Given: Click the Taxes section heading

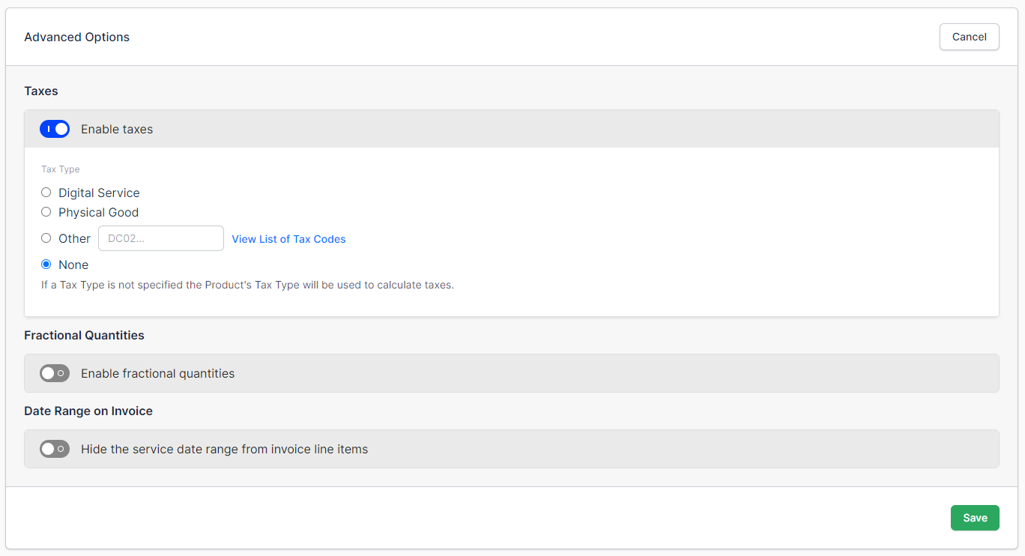Looking at the screenshot, I should (41, 91).
